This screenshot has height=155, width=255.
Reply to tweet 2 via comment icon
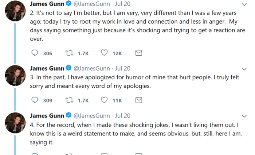tap(35, 53)
